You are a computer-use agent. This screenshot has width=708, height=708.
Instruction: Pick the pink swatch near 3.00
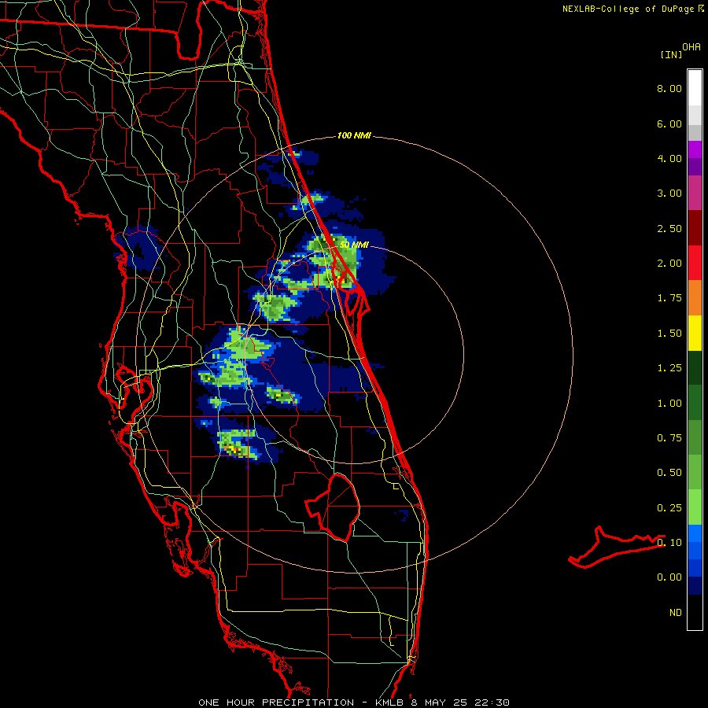tap(695, 194)
